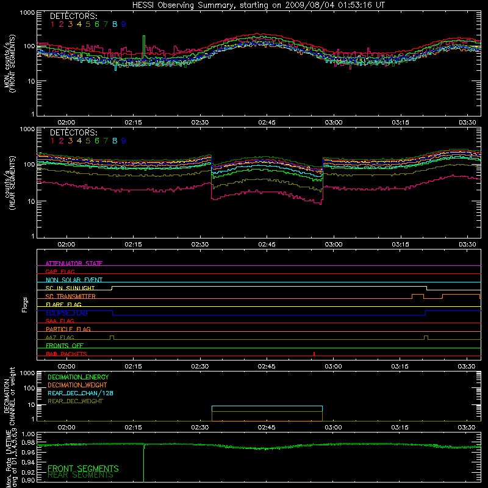The height and width of the screenshot is (488, 488).
Task: Click the SAA_FLAG label
Action: click(60, 321)
